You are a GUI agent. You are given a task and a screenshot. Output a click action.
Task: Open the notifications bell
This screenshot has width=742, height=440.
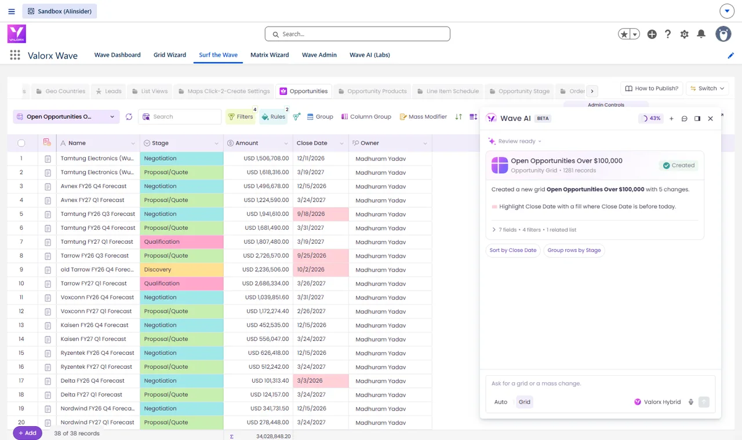701,34
